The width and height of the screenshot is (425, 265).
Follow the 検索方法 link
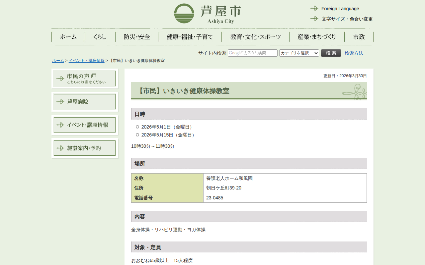pos(354,53)
